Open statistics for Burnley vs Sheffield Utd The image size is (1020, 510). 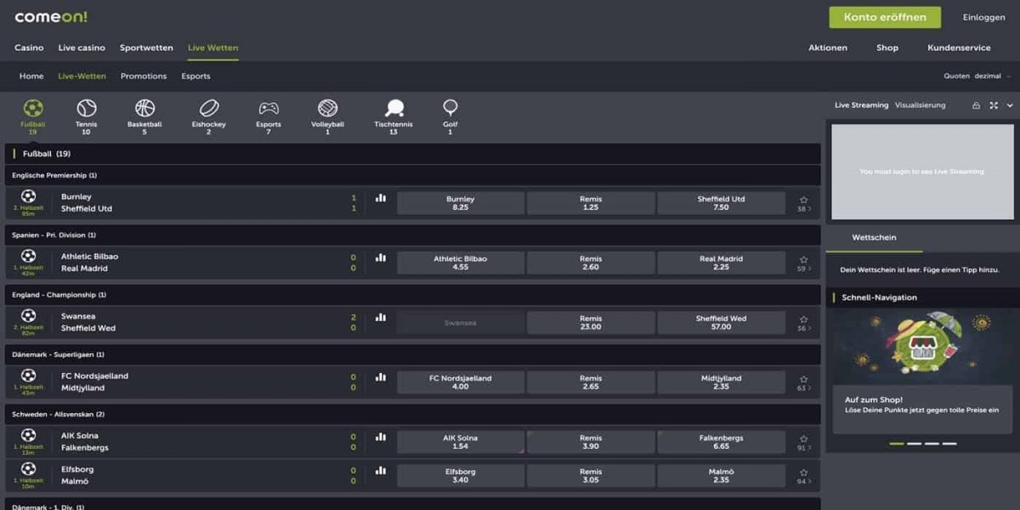point(381,198)
